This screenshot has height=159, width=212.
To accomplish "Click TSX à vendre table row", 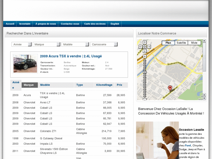I will 69,95.
